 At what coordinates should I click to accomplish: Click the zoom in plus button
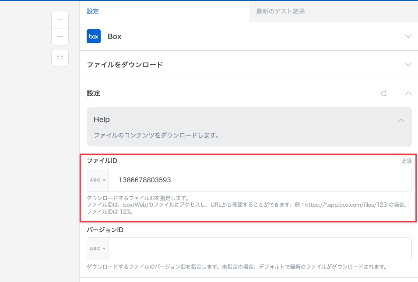60,20
